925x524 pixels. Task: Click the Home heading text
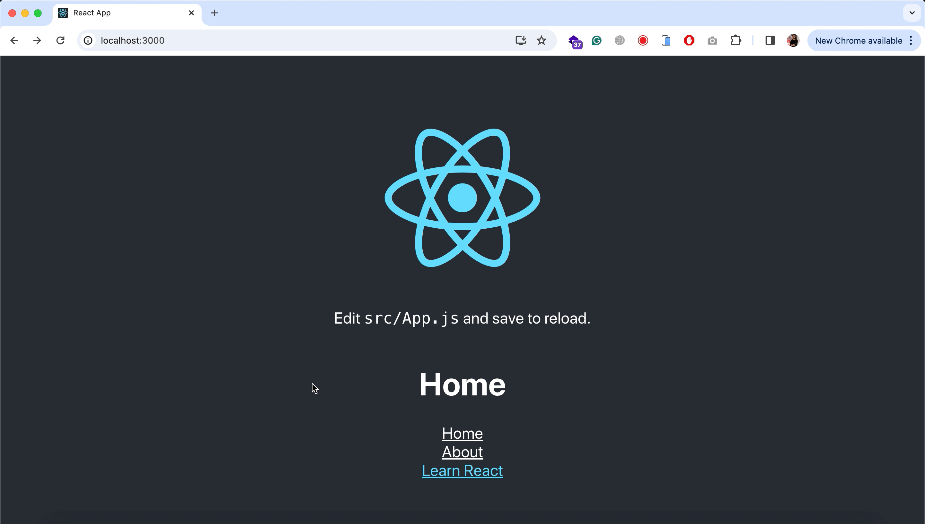click(463, 384)
